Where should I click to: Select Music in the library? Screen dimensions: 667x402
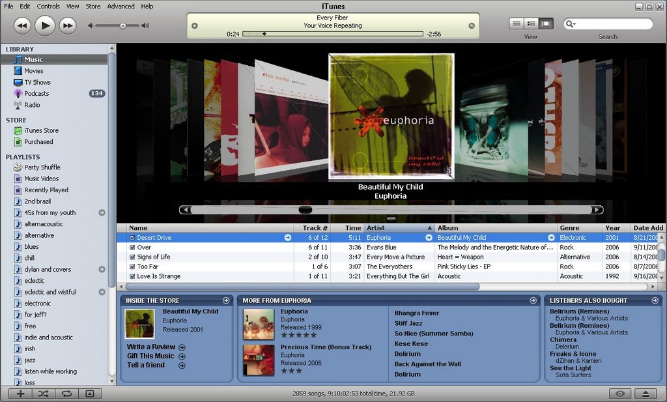pyautogui.click(x=54, y=59)
